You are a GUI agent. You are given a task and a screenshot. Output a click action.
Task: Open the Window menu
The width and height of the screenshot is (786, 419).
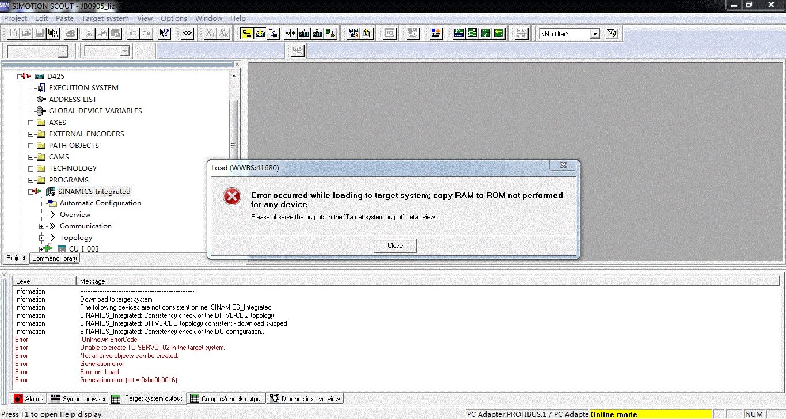(x=208, y=18)
